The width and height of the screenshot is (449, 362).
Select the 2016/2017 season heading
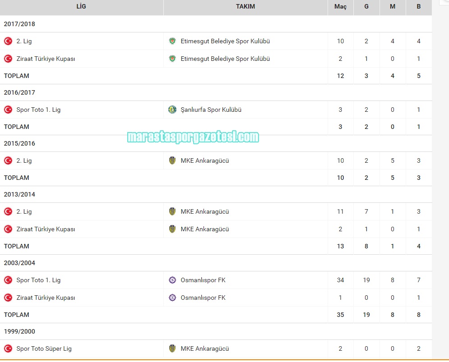coord(19,93)
